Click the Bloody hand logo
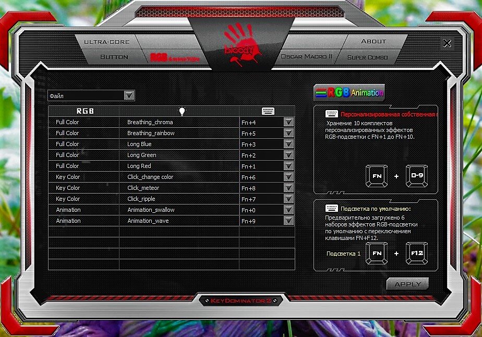Image resolution: width=482 pixels, height=337 pixels. click(242, 44)
